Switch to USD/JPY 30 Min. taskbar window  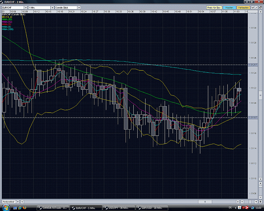click(118, 207)
